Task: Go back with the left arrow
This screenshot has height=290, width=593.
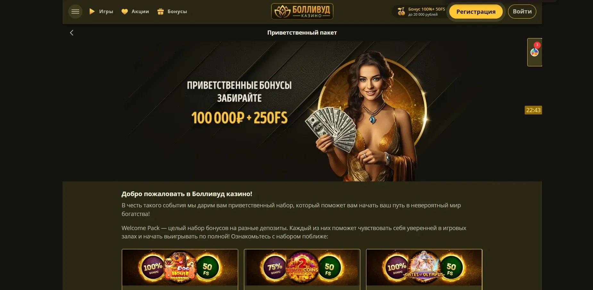Action: [x=71, y=33]
